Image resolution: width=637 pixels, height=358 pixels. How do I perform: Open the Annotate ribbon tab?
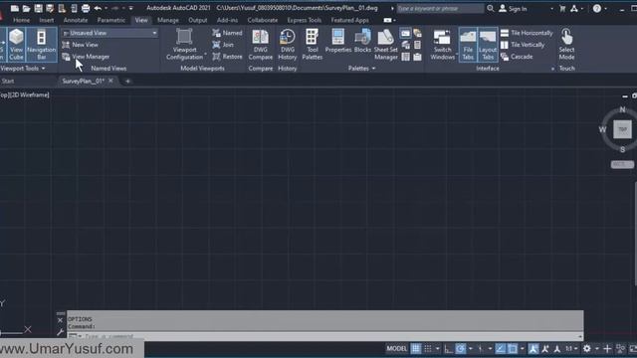tap(76, 20)
